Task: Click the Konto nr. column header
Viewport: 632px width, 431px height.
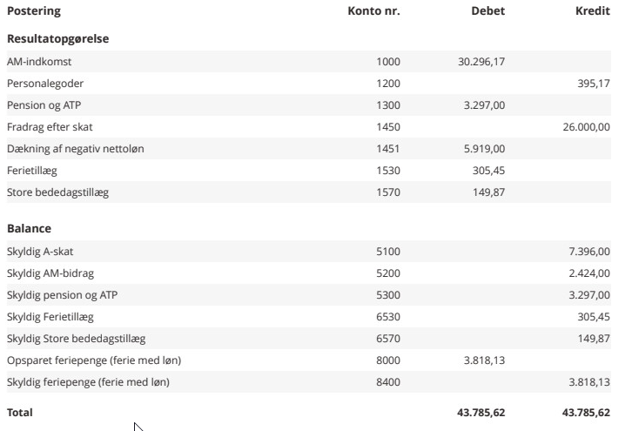Action: click(x=373, y=11)
